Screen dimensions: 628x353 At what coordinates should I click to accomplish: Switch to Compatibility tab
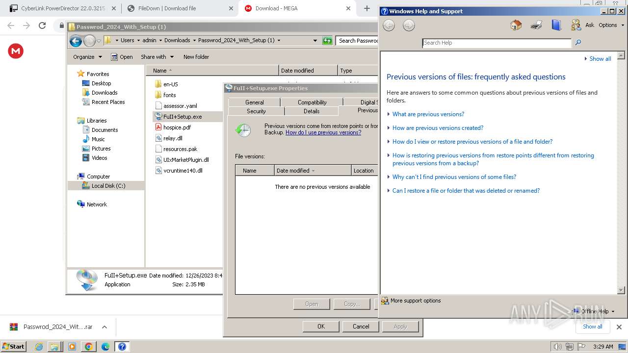coord(312,102)
